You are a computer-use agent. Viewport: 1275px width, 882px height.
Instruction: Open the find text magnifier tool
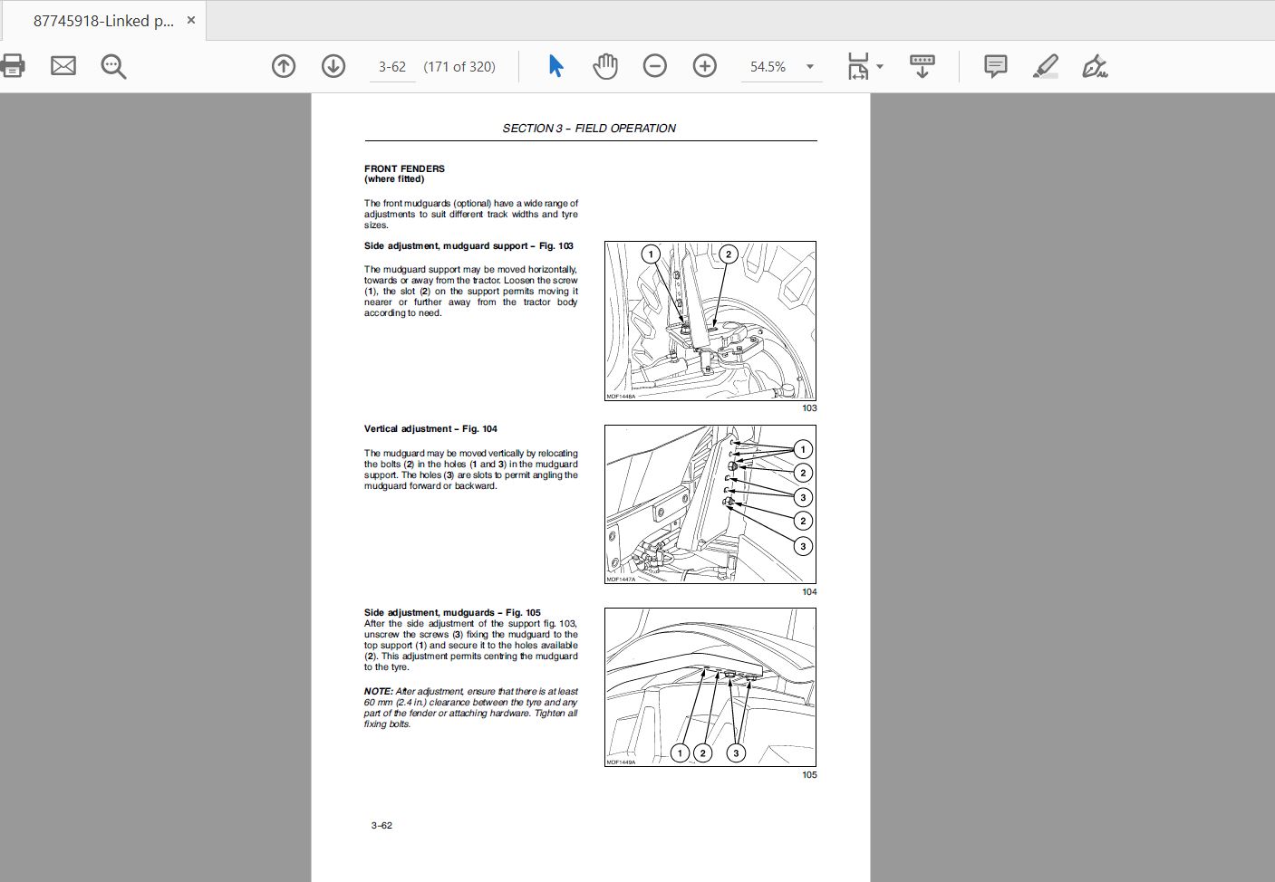tap(113, 66)
